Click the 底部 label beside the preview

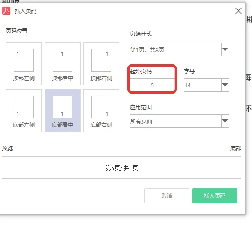point(236,148)
